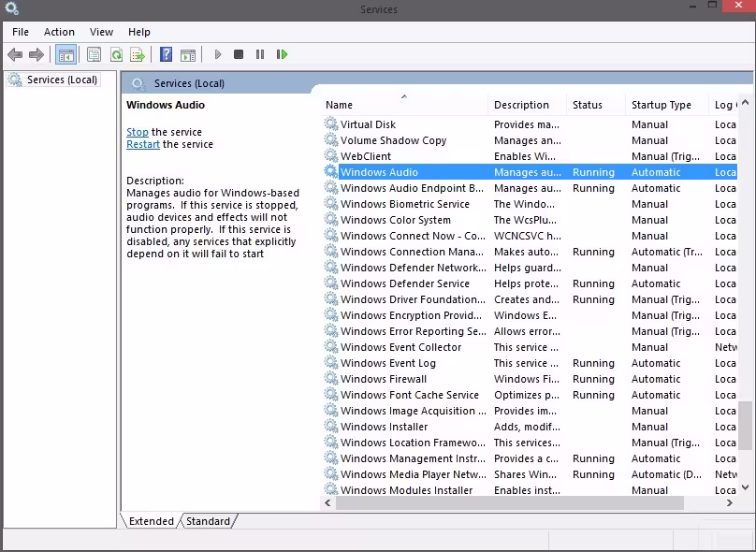
Task: Click the Services icon in the title bar
Action: pyautogui.click(x=11, y=8)
